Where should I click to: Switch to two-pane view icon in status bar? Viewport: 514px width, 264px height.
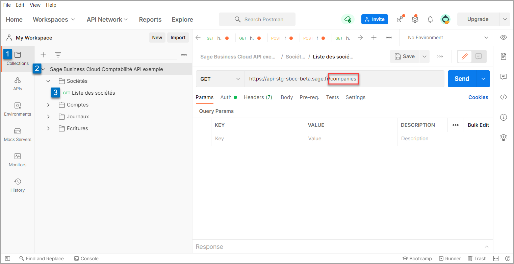tap(496, 259)
